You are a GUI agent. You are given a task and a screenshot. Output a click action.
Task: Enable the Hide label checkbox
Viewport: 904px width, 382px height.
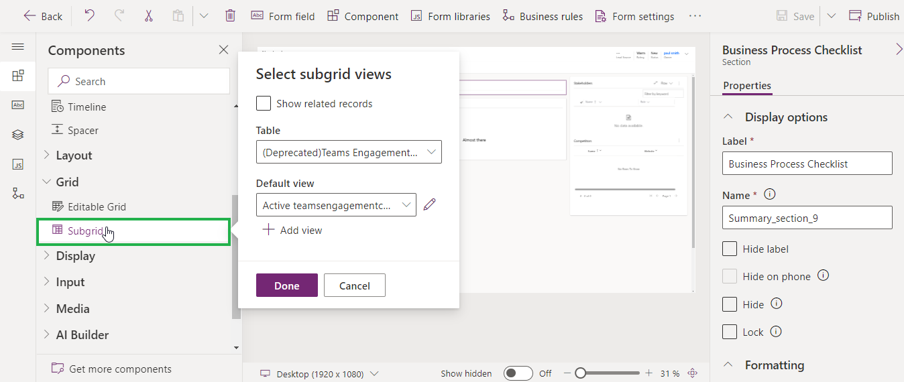(730, 249)
